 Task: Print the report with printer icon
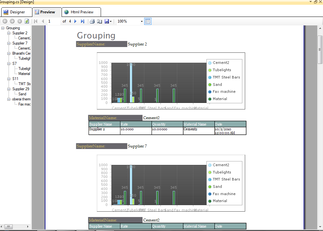coord(92,21)
